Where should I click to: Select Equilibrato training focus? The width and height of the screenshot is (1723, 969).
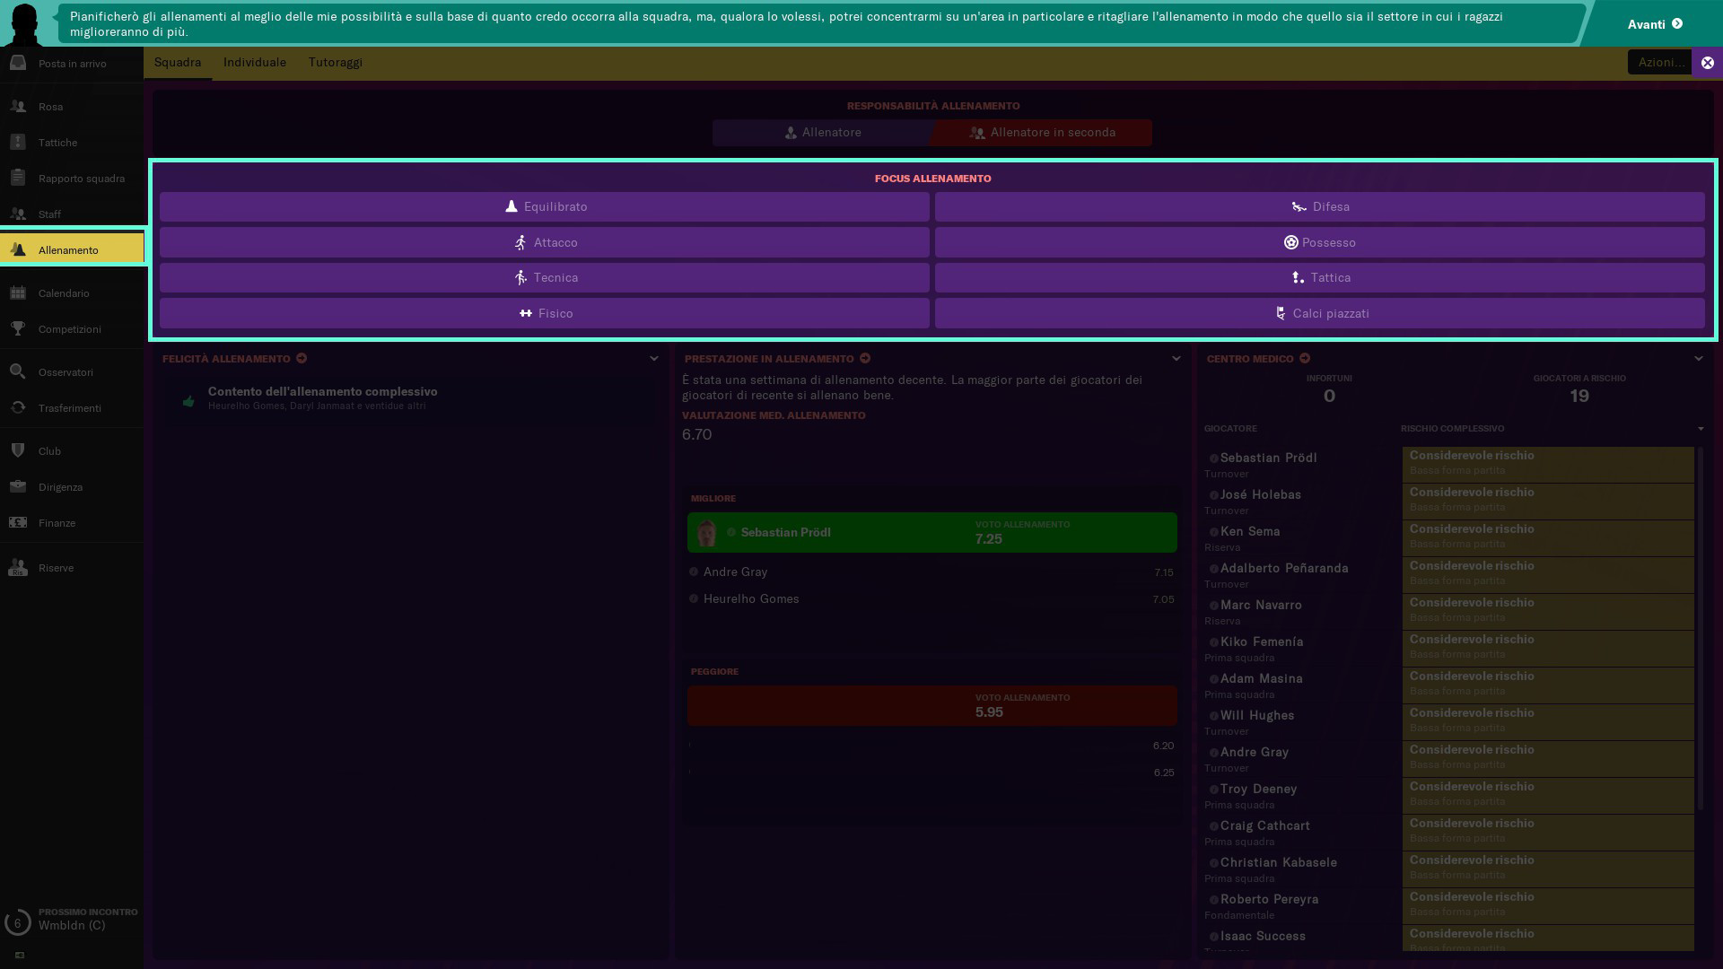coord(545,206)
